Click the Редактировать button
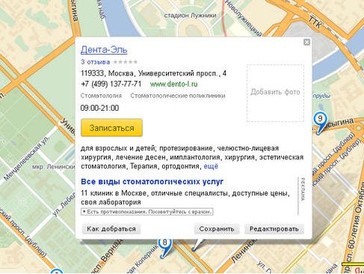Image resolution: width=364 pixels, height=274 pixels. [274, 229]
